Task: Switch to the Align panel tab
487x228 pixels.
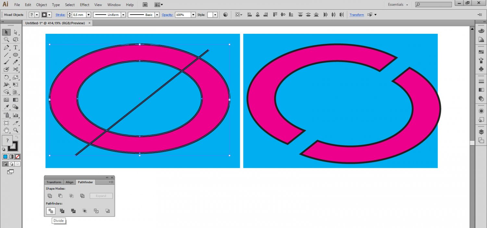Action: pos(69,182)
